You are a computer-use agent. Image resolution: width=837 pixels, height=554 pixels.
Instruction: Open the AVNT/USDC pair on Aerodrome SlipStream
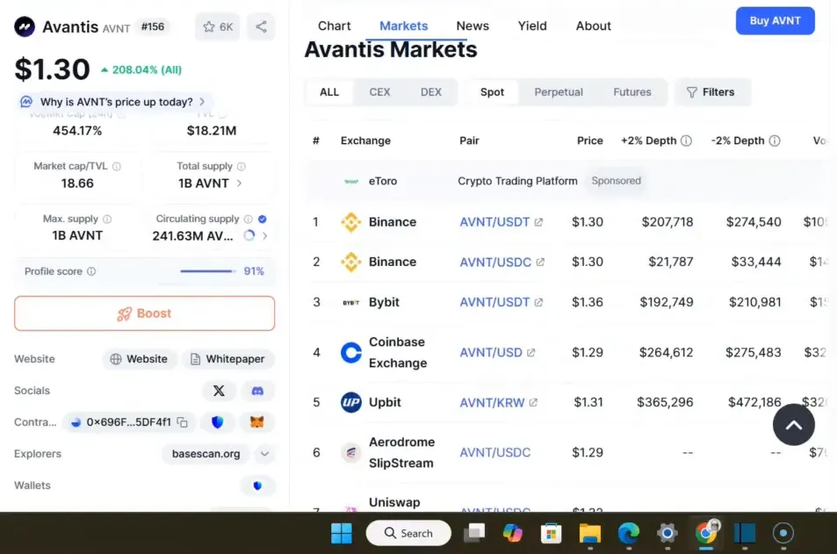[x=494, y=452]
